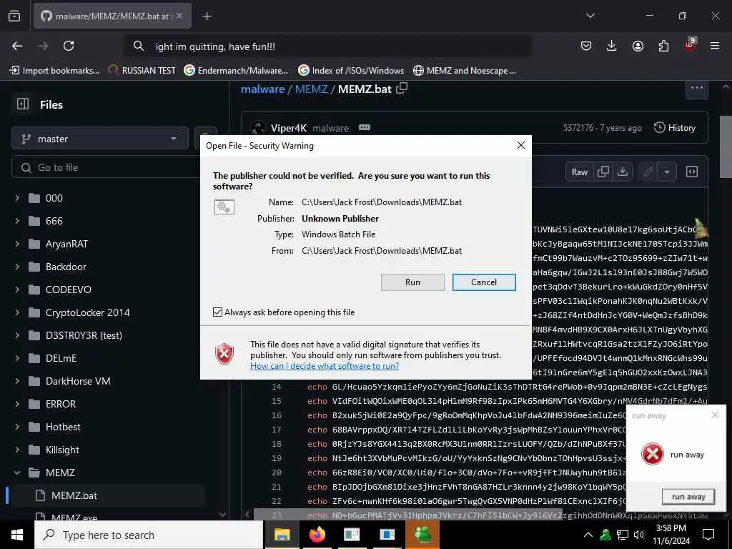Select the malware/MEMZ/MEMZ.bat browser tab
732x549 pixels.
click(112, 16)
